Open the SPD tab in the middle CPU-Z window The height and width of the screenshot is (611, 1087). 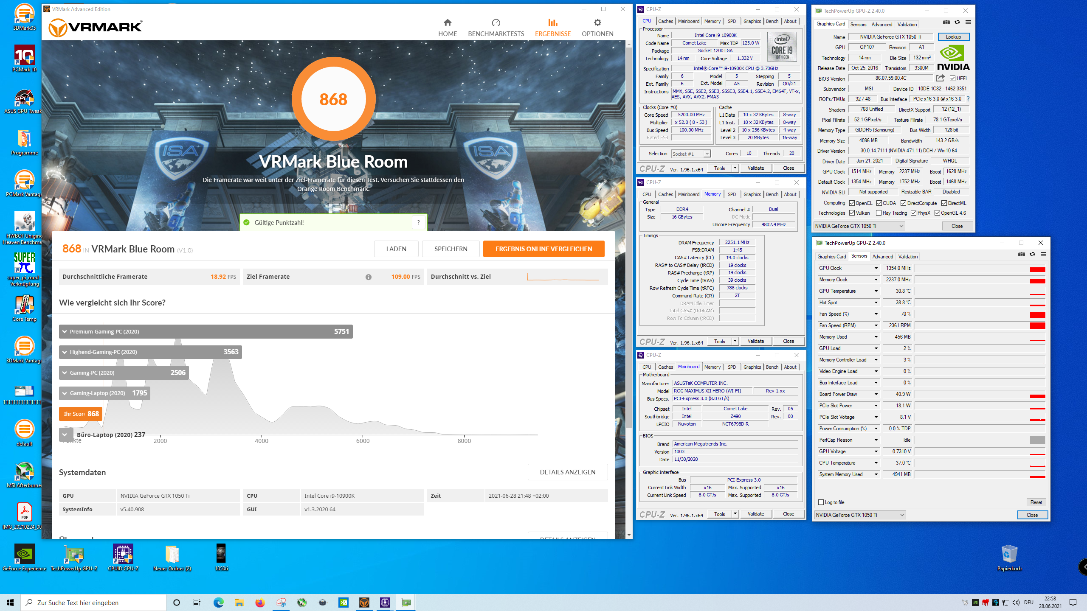(732, 194)
